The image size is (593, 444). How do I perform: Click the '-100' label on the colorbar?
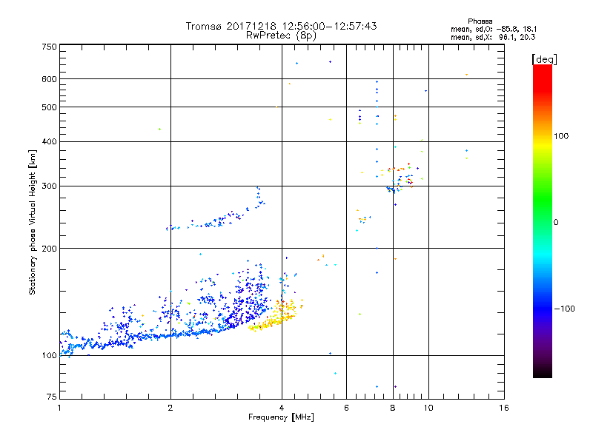coord(564,309)
